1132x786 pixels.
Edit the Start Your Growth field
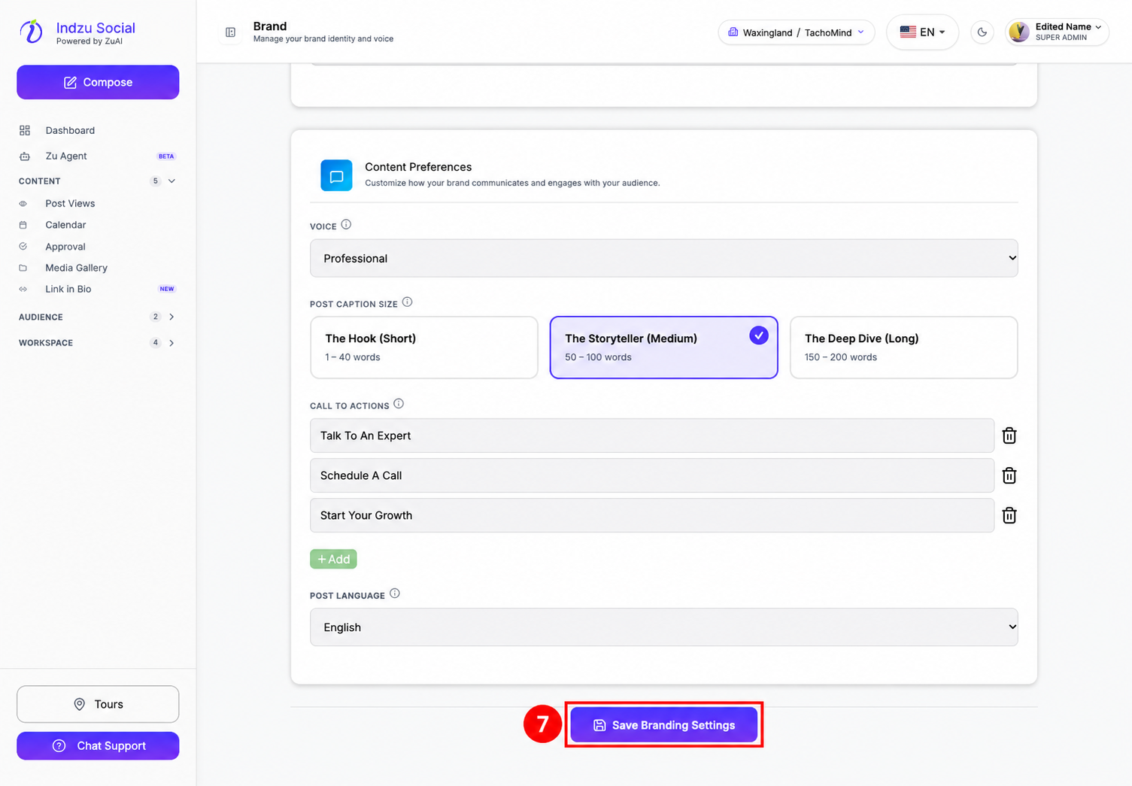(x=652, y=515)
